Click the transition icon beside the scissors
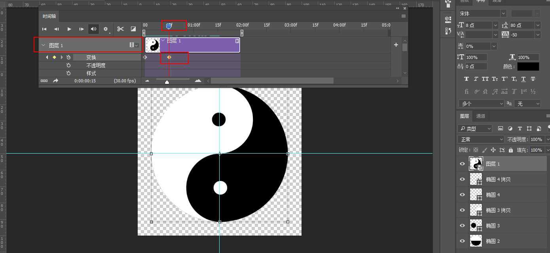Screen dimensions: 550x253 click(x=133, y=29)
